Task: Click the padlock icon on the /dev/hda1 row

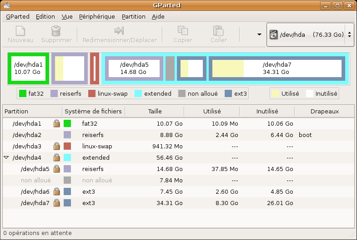Action: coord(56,123)
